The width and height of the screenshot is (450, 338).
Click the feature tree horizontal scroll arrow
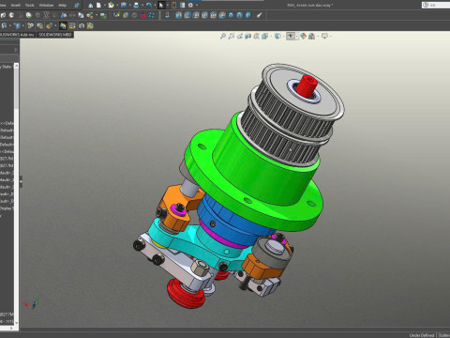point(12,328)
